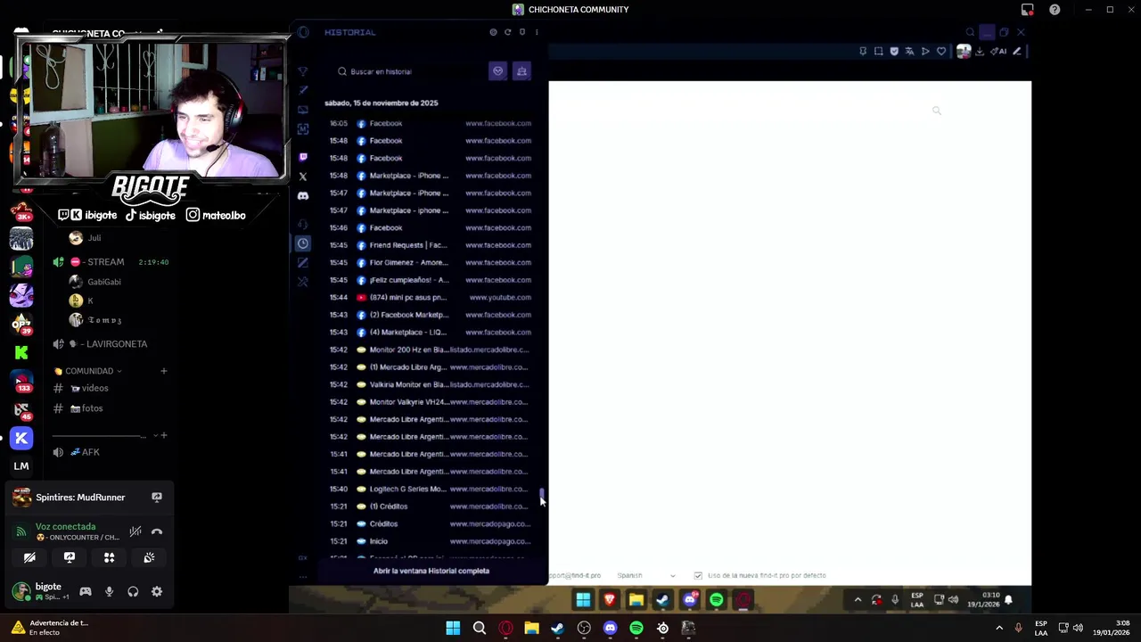Open Discord soundboard button

click(x=149, y=557)
